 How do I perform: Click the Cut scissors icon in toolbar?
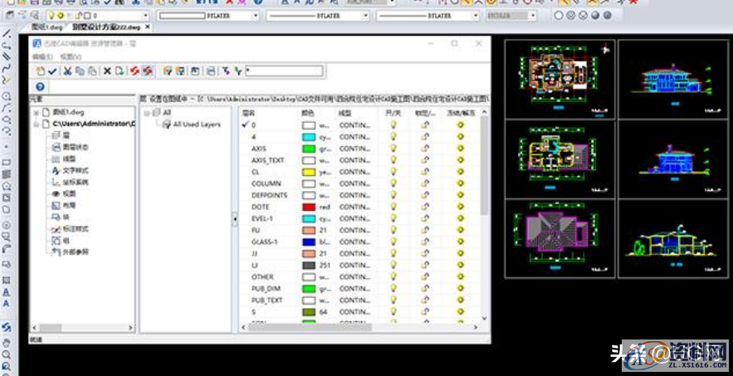(x=68, y=71)
